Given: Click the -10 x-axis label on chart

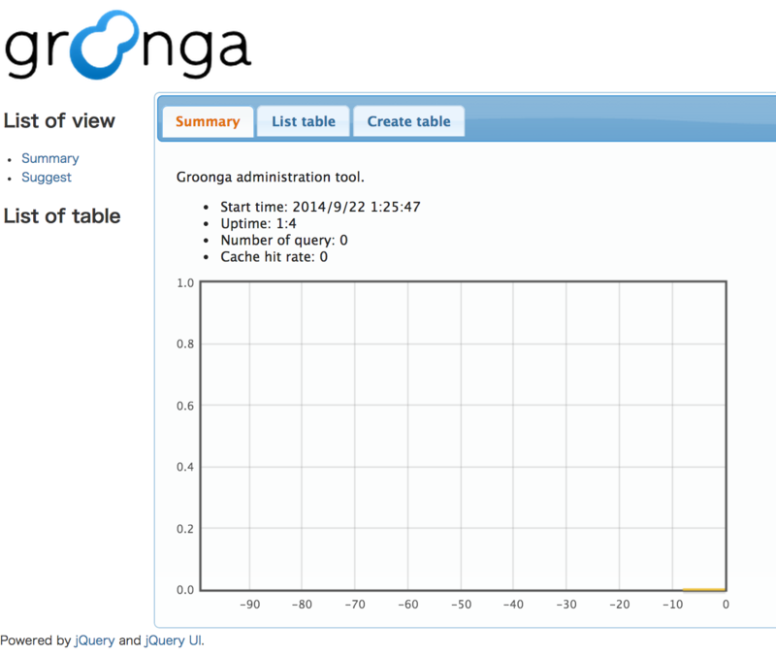Looking at the screenshot, I should (672, 604).
